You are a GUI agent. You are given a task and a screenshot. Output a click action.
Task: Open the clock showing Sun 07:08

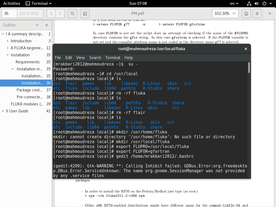pyautogui.click(x=138, y=4)
